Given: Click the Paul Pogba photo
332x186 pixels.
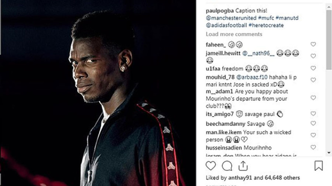Looking at the screenshot, I should tap(98, 93).
